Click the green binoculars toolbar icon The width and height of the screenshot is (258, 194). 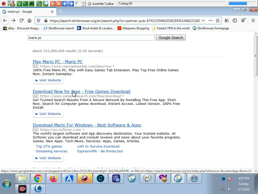coord(31,4)
